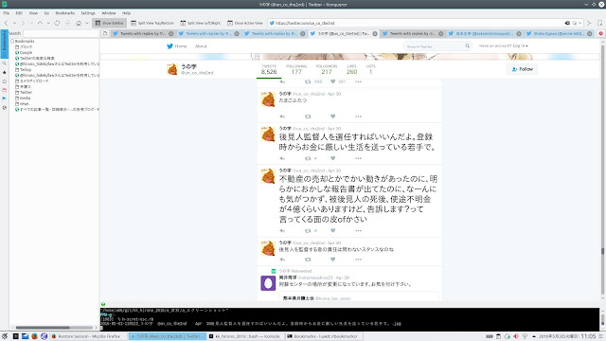Open the Edit menu
The width and height of the screenshot is (606, 341).
(x=19, y=12)
